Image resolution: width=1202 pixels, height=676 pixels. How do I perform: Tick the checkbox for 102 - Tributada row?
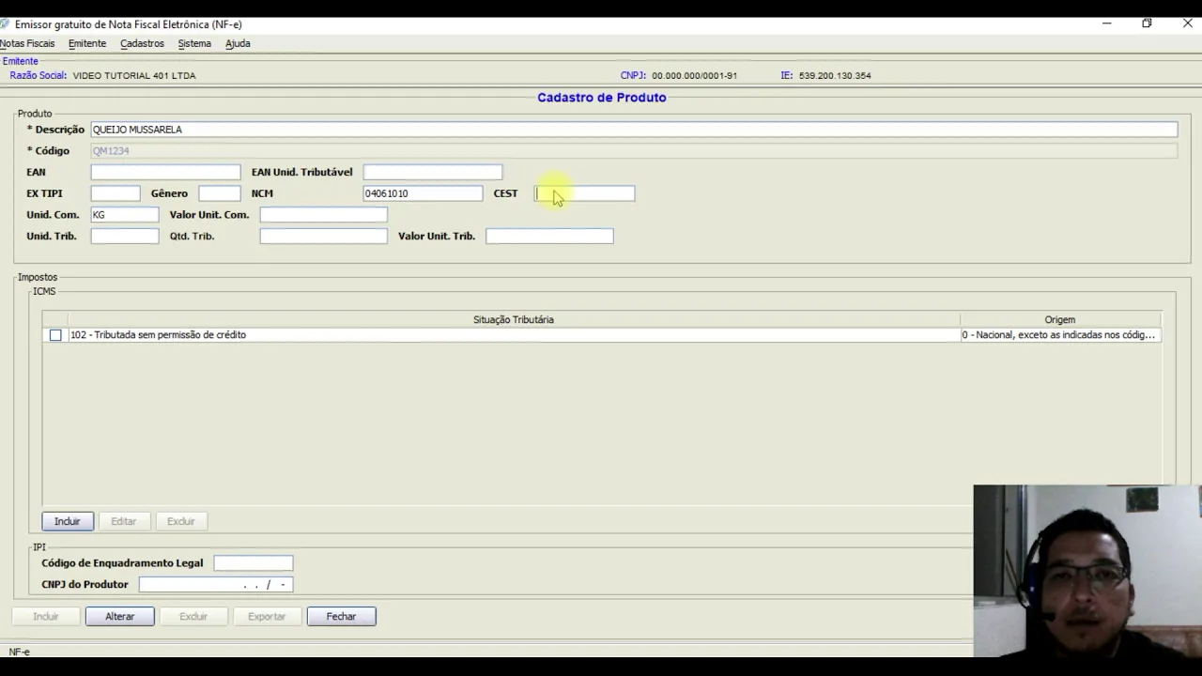point(55,335)
